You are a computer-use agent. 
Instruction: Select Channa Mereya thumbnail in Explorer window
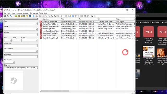[x=162, y=56]
